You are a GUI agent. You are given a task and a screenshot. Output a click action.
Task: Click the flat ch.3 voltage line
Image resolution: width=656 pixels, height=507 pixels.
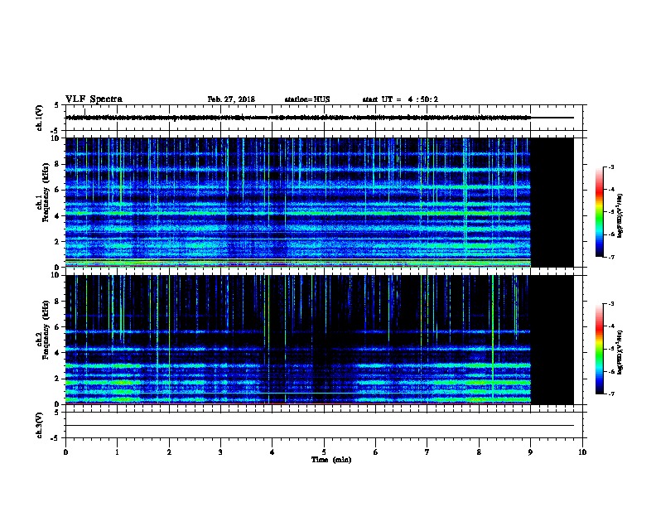(320, 426)
